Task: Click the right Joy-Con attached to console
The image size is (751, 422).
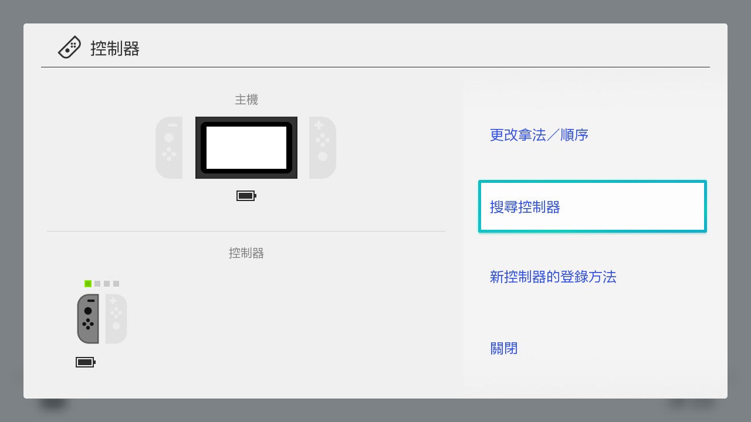Action: pyautogui.click(x=323, y=148)
